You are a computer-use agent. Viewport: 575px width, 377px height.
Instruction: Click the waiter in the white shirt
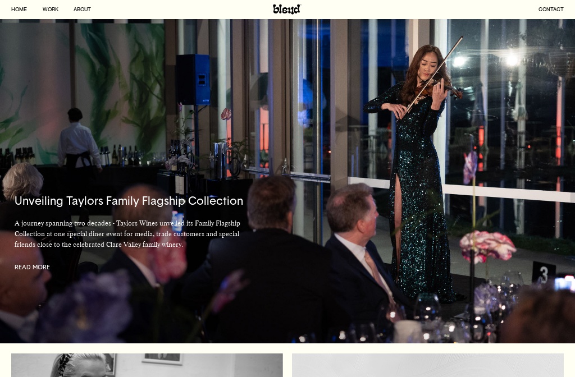[79, 141]
